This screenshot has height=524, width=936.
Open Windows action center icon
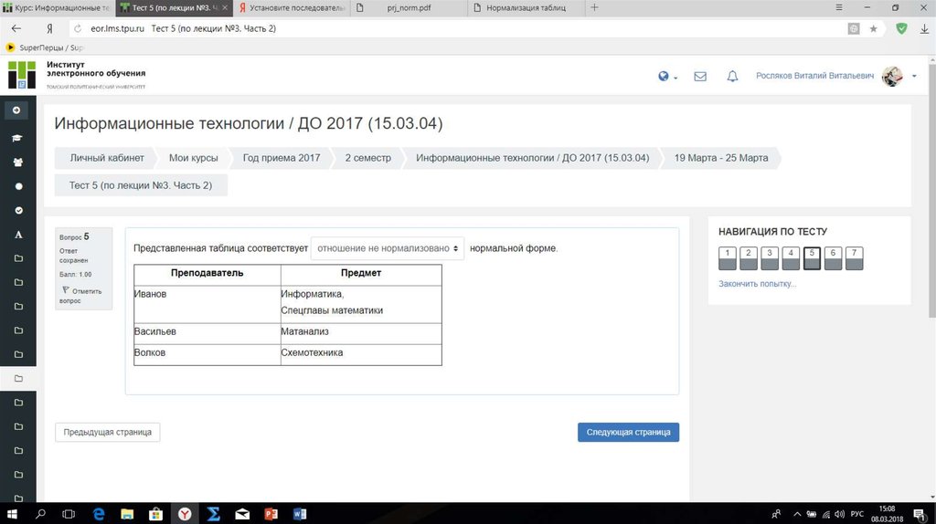pyautogui.click(x=920, y=514)
